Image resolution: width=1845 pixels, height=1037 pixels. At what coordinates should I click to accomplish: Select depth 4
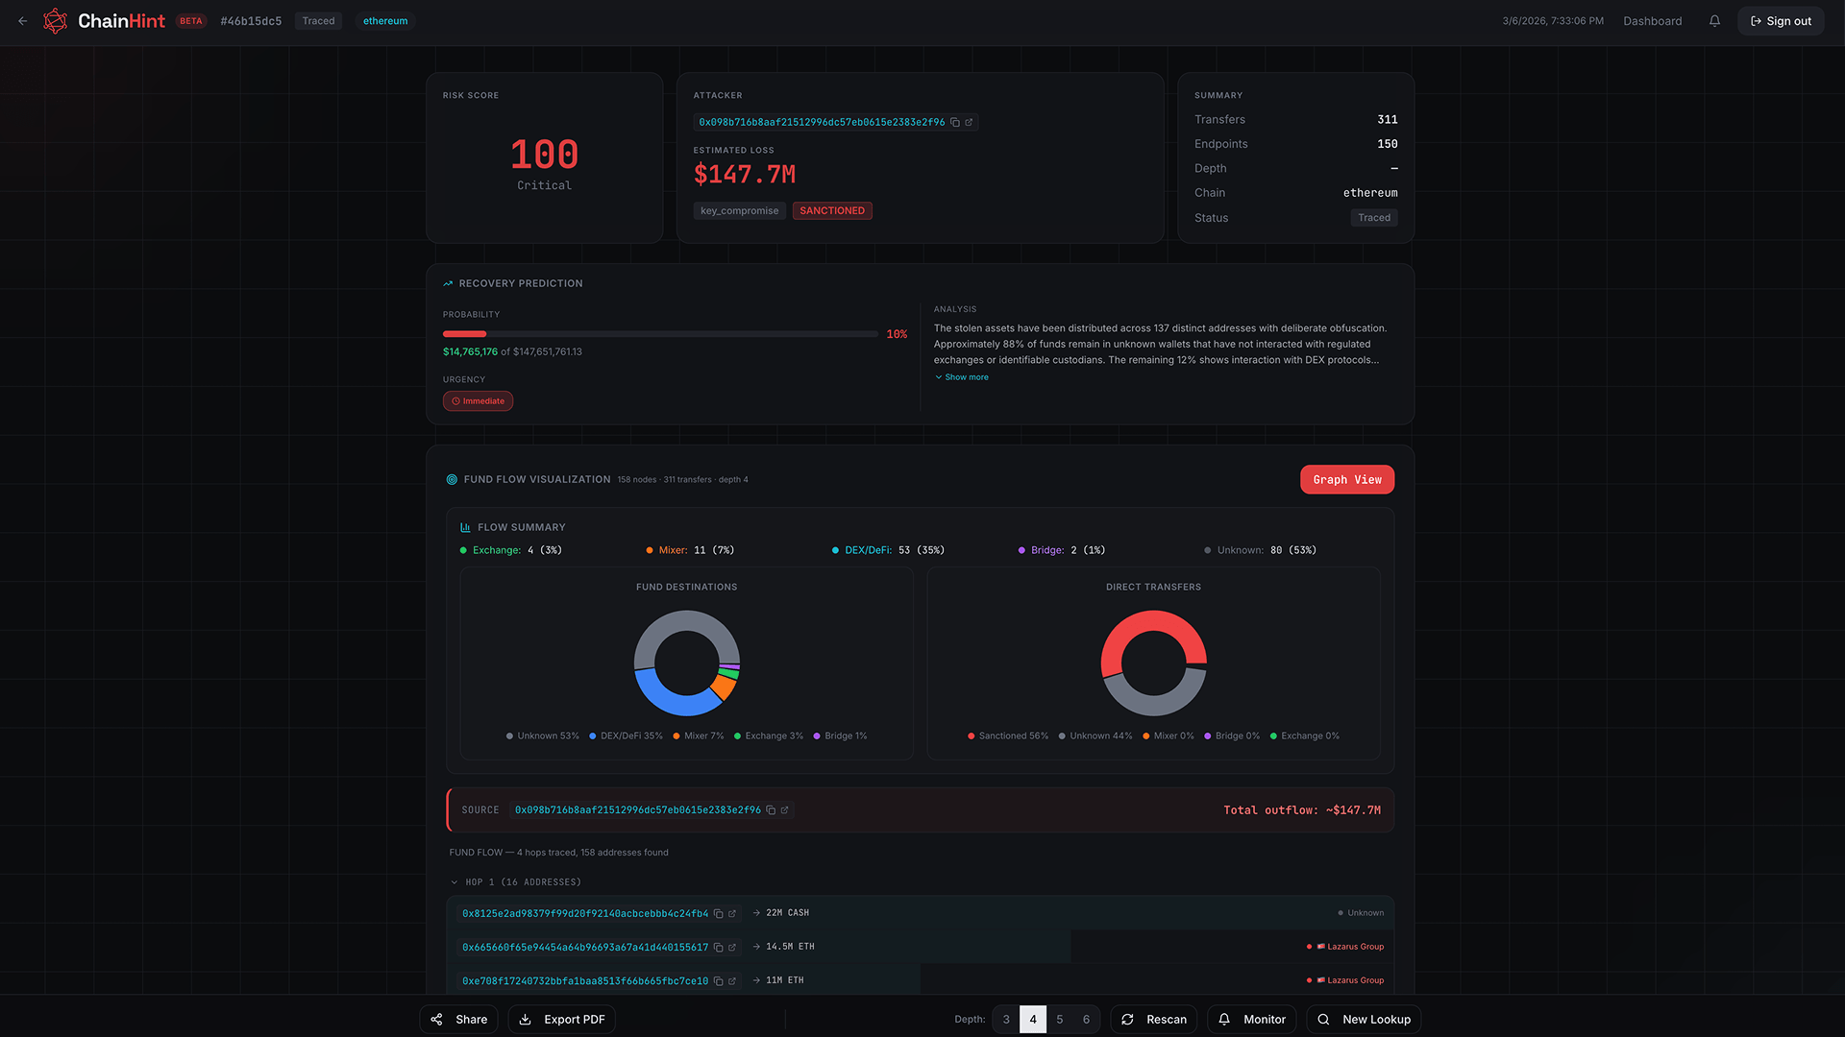(x=1033, y=1020)
